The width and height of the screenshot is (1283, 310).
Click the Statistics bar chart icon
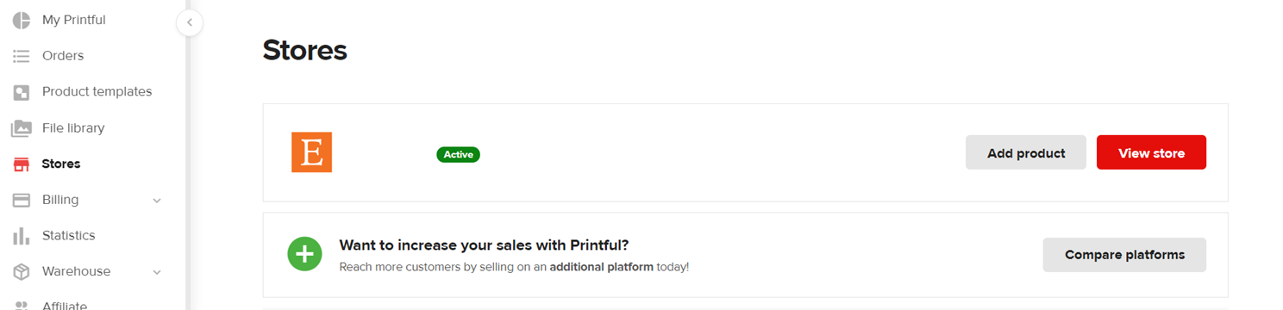coord(21,236)
